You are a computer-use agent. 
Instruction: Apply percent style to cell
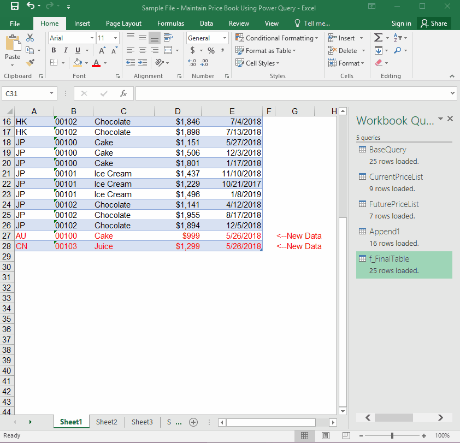[211, 50]
